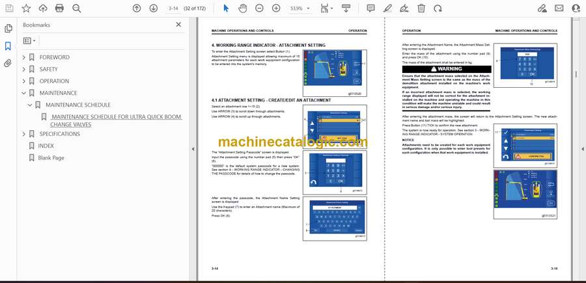Click the Save file icon
Image resolution: width=586 pixels, height=283 pixels.
click(x=9, y=8)
